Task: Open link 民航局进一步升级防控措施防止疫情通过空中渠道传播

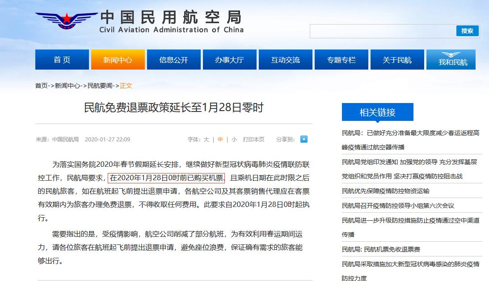Action: (410, 227)
